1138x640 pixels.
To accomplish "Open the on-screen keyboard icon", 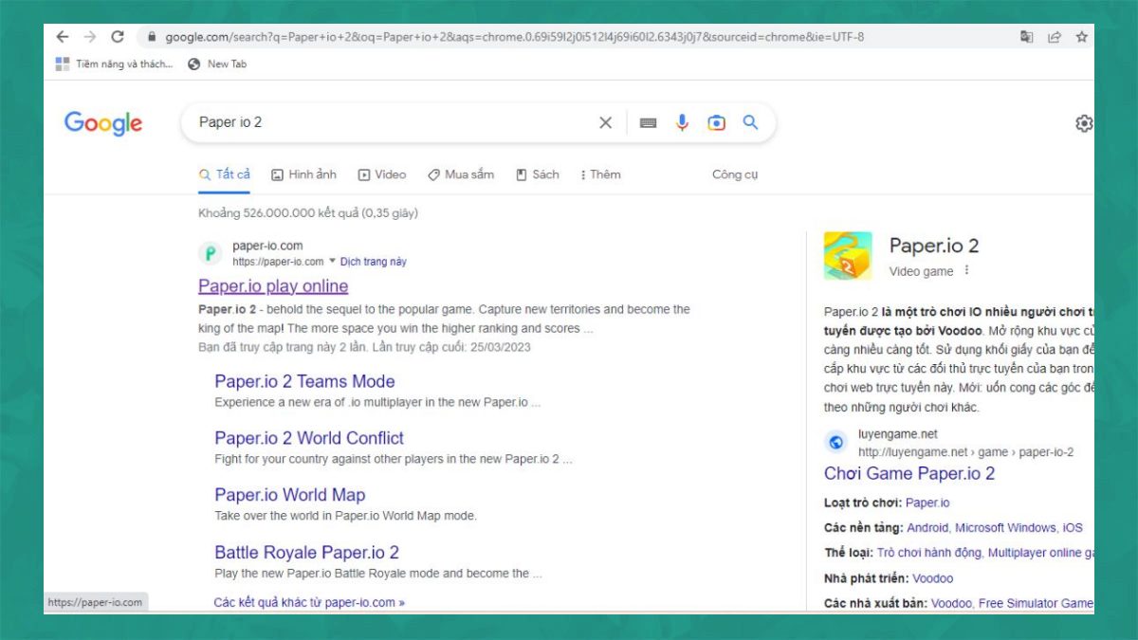I will (x=648, y=123).
